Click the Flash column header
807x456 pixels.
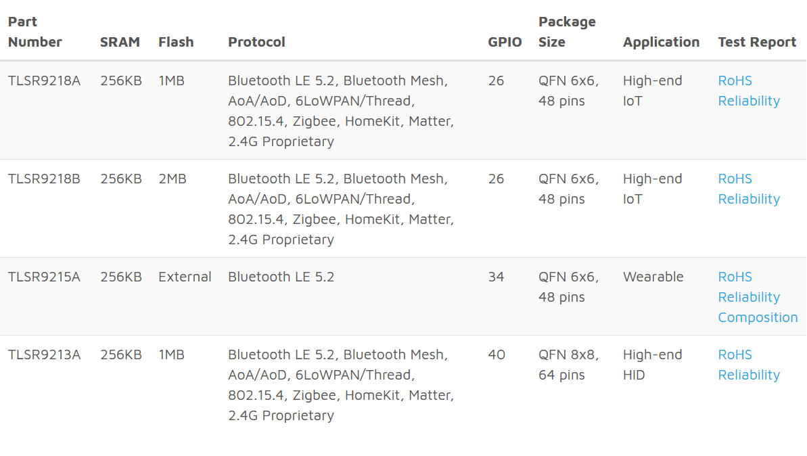(x=176, y=42)
